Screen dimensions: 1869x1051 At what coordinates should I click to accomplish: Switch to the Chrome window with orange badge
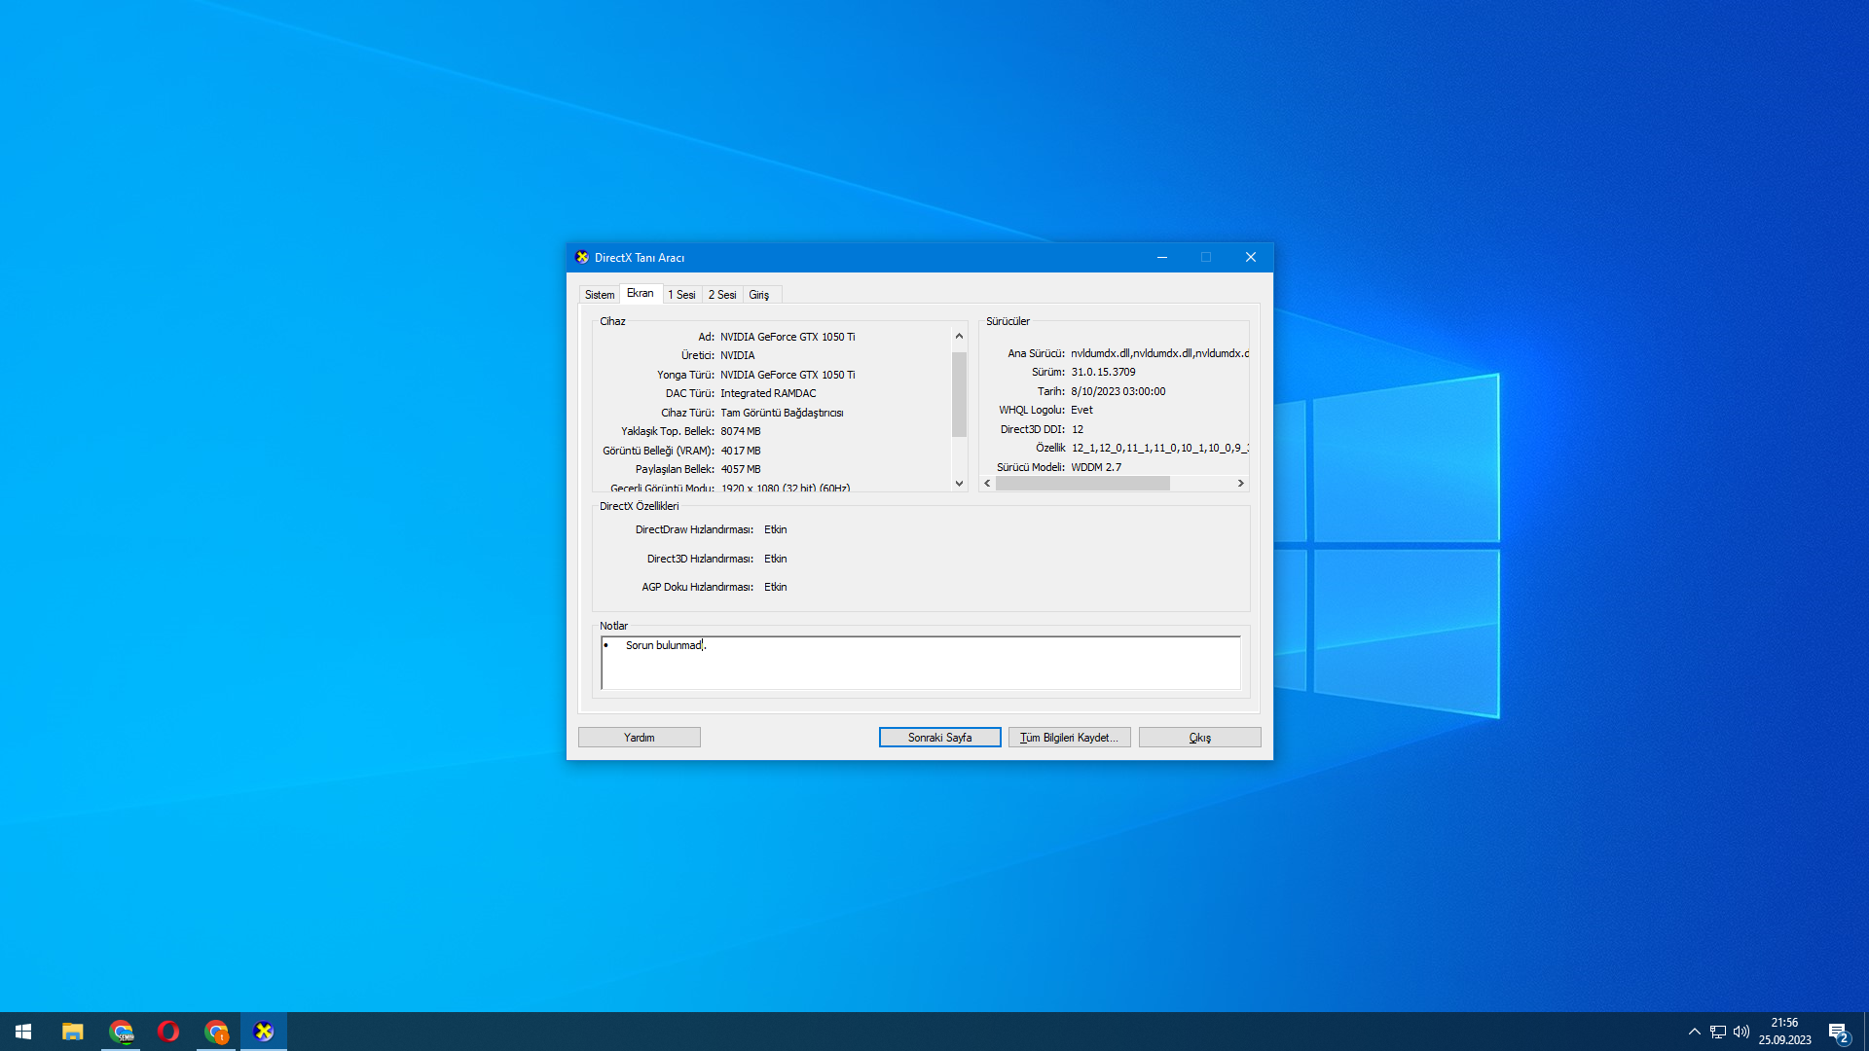tap(216, 1032)
